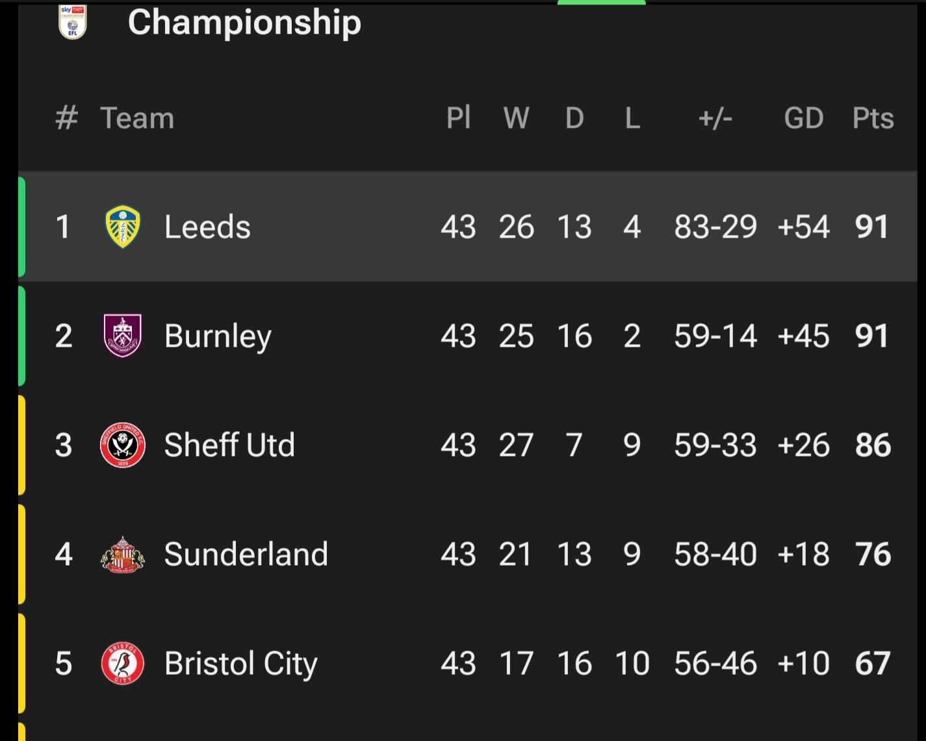Open the Leeds club crest
Screen dimensions: 926x741
(x=123, y=227)
